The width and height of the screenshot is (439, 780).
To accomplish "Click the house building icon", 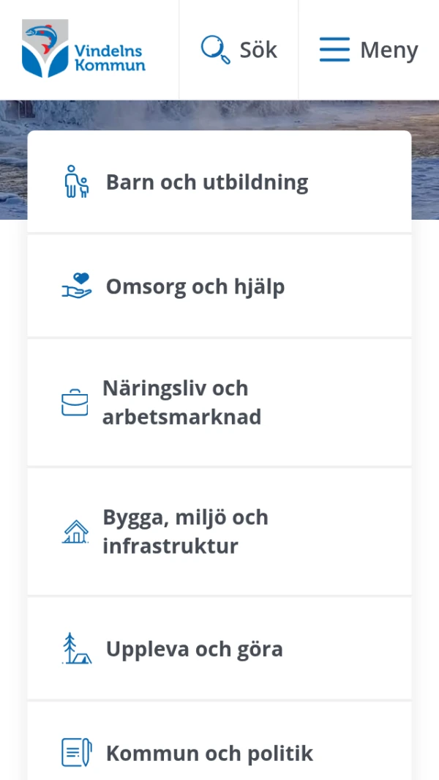I will [75, 532].
